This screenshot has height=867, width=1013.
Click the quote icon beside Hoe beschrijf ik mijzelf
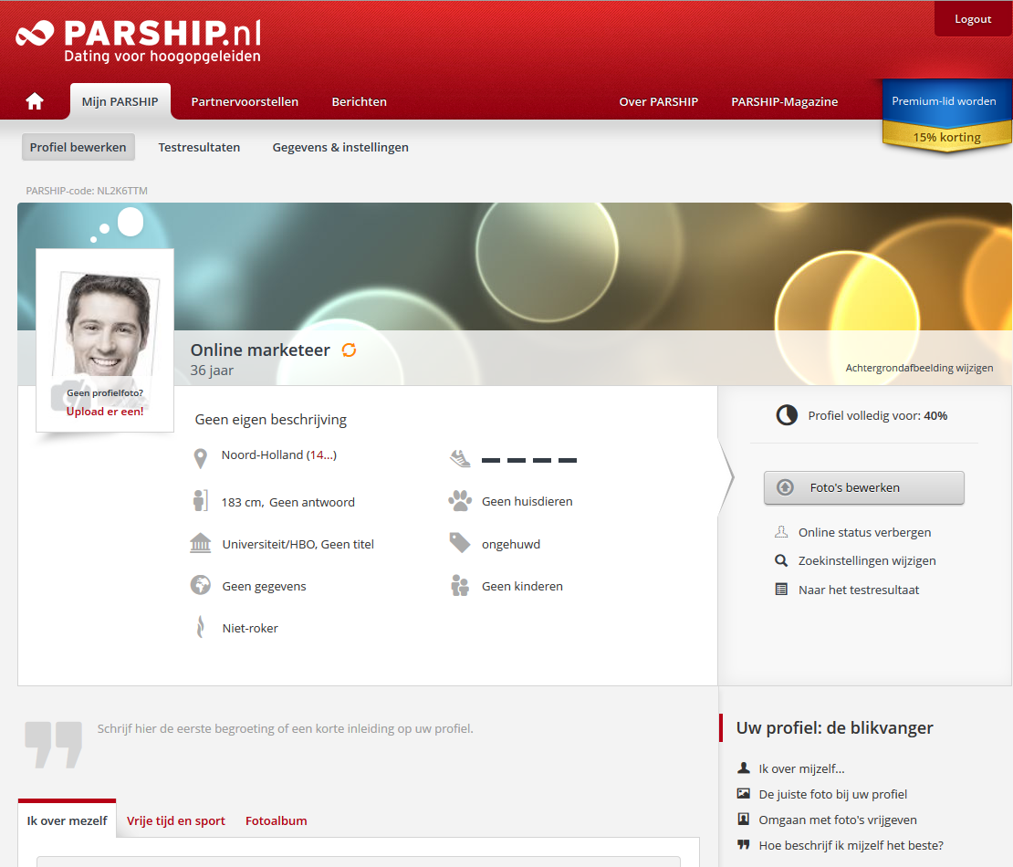pyautogui.click(x=744, y=844)
